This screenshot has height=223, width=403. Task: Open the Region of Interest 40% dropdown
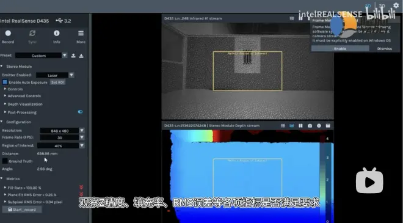[x=61, y=145]
